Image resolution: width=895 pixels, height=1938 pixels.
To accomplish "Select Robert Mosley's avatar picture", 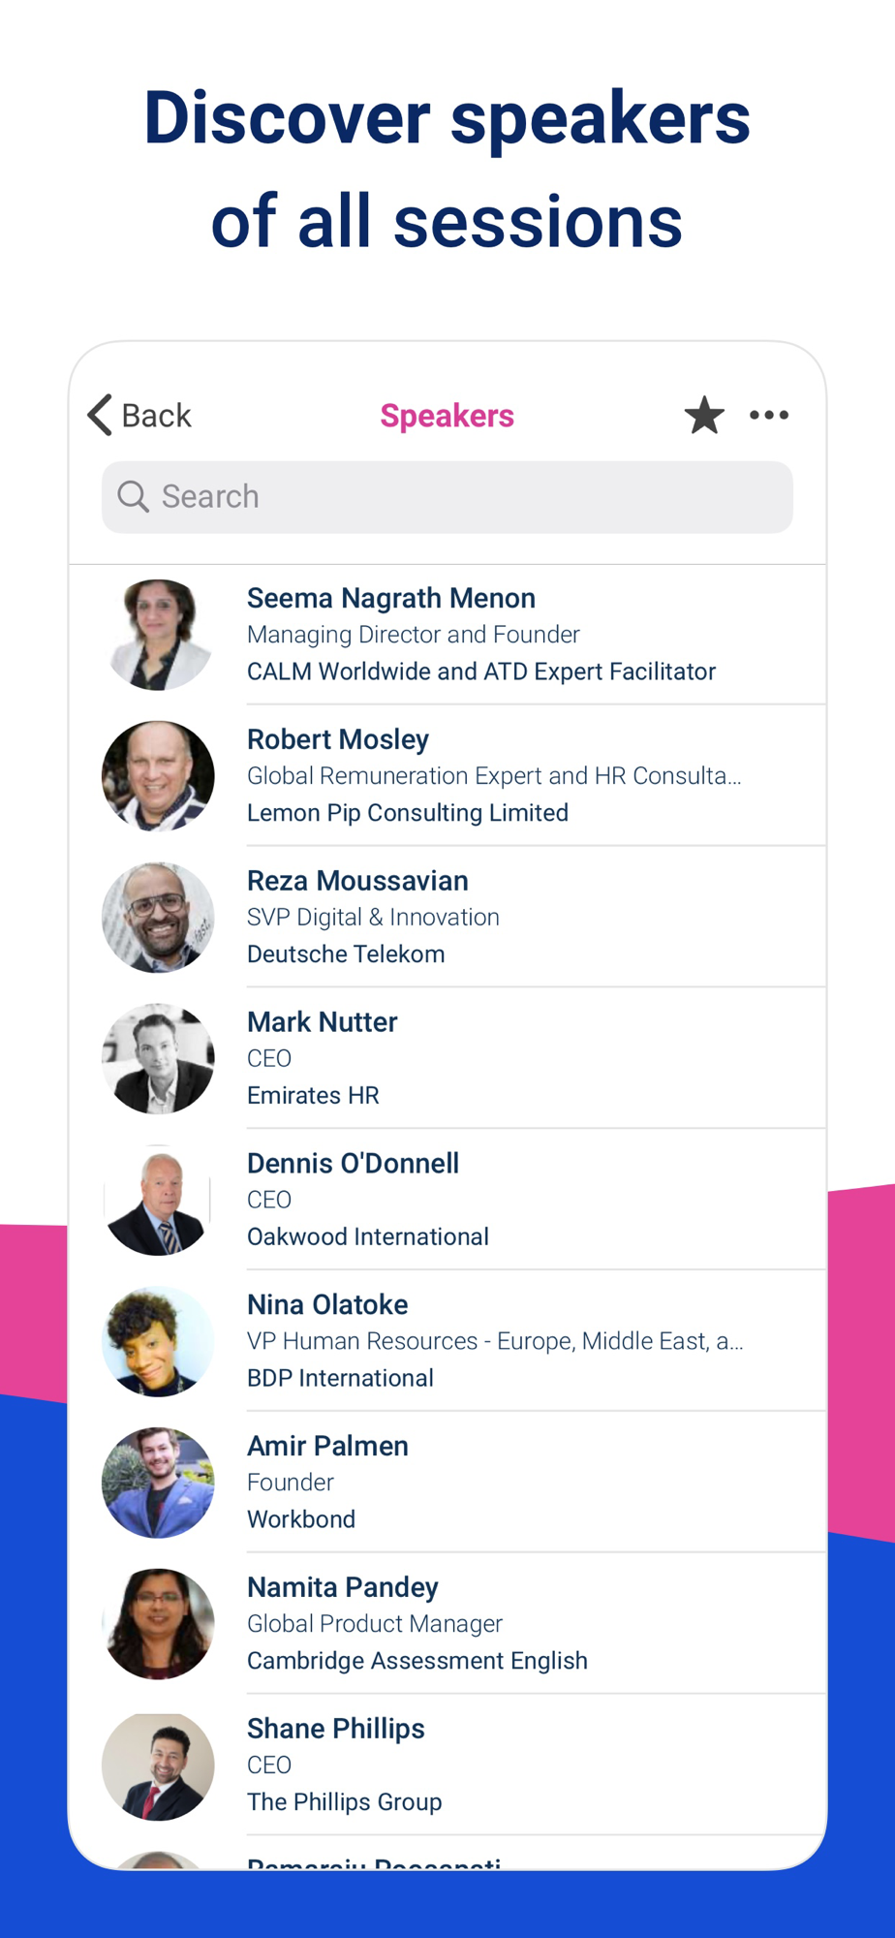I will point(158,776).
